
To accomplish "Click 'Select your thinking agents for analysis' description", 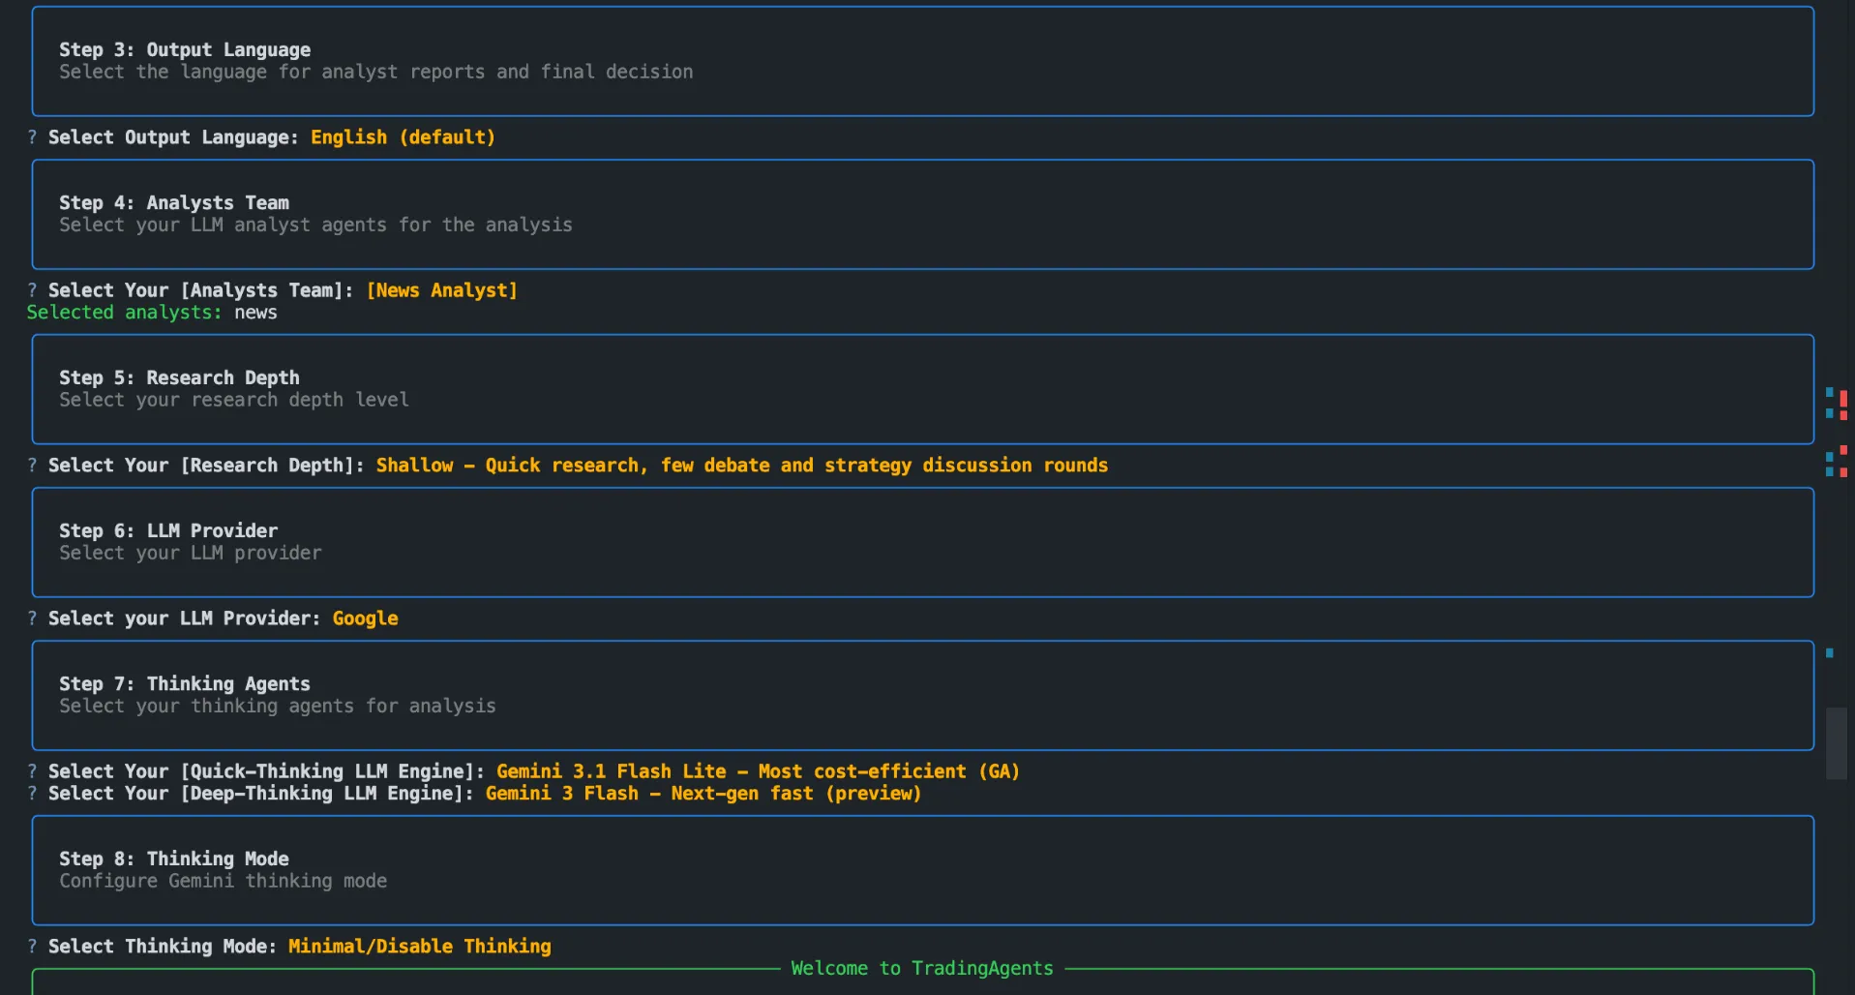I will point(278,706).
